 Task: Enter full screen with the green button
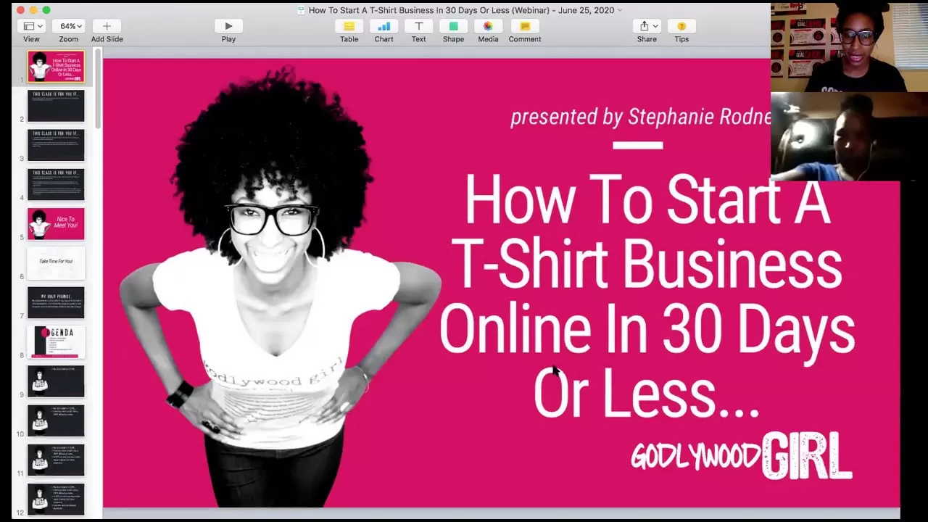point(46,10)
